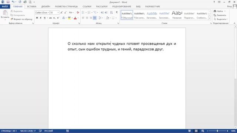The height and width of the screenshot is (133, 237).
Task: Open the bulleted list dropdown
Action: pos(86,13)
